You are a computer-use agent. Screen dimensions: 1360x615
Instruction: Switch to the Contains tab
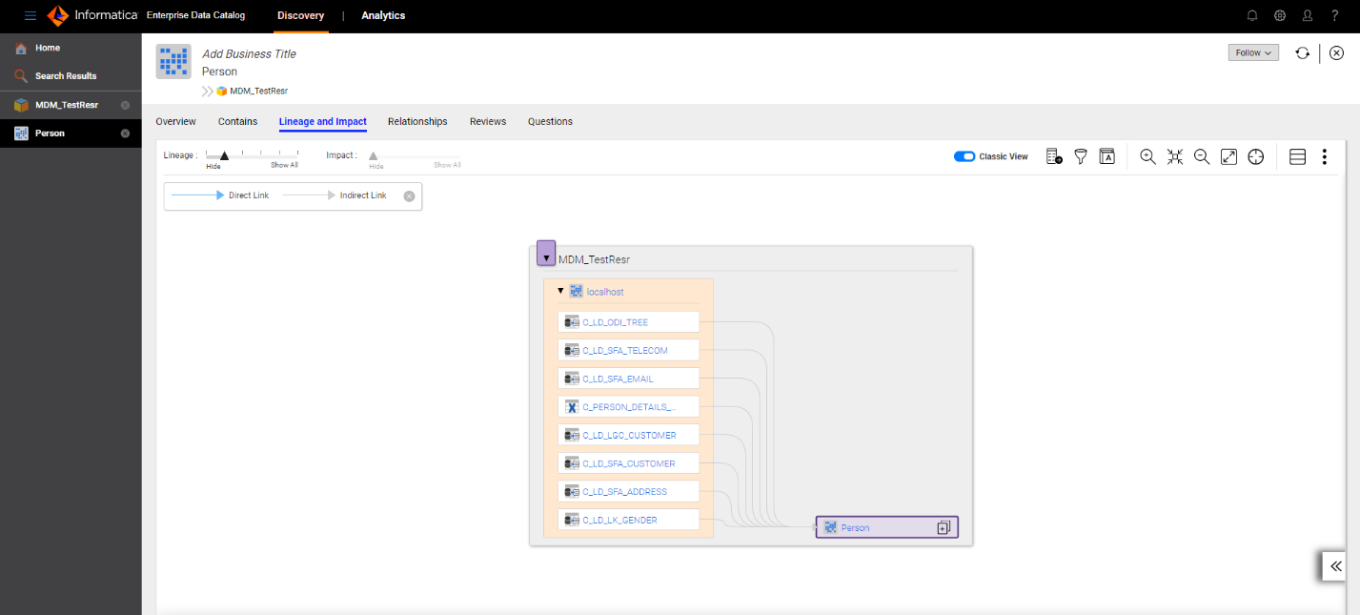click(x=237, y=121)
